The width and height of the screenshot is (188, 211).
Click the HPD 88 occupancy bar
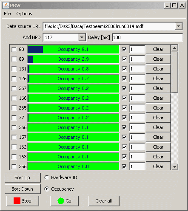[x=73, y=49]
